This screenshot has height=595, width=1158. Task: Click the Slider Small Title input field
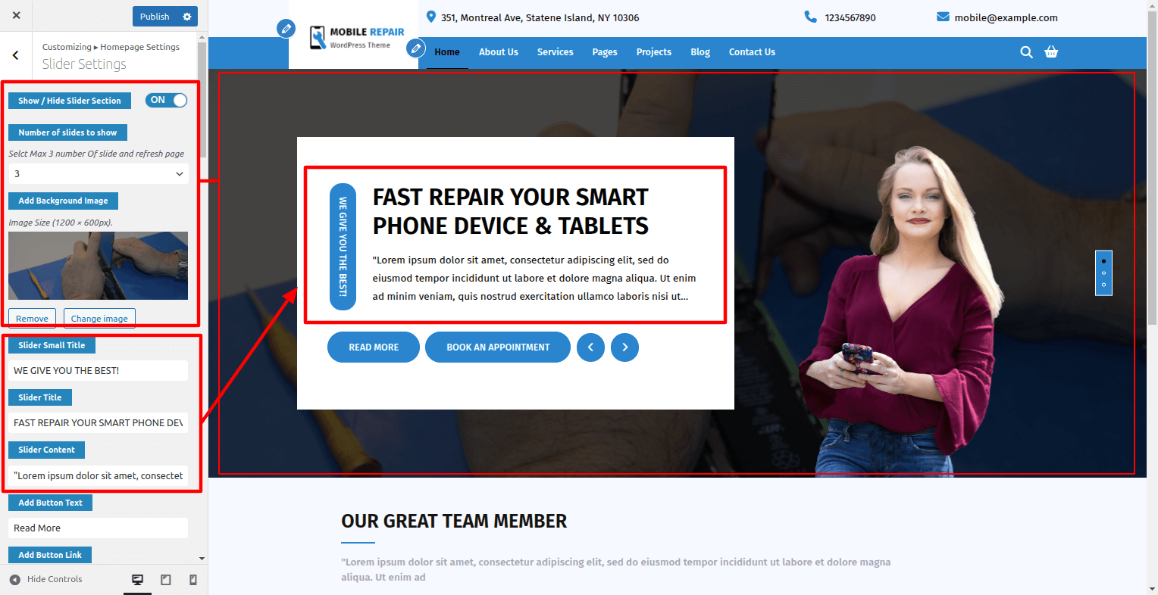pos(99,371)
